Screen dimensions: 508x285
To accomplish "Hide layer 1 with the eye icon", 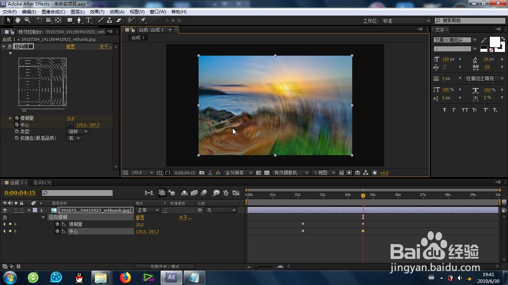I will [x=5, y=210].
